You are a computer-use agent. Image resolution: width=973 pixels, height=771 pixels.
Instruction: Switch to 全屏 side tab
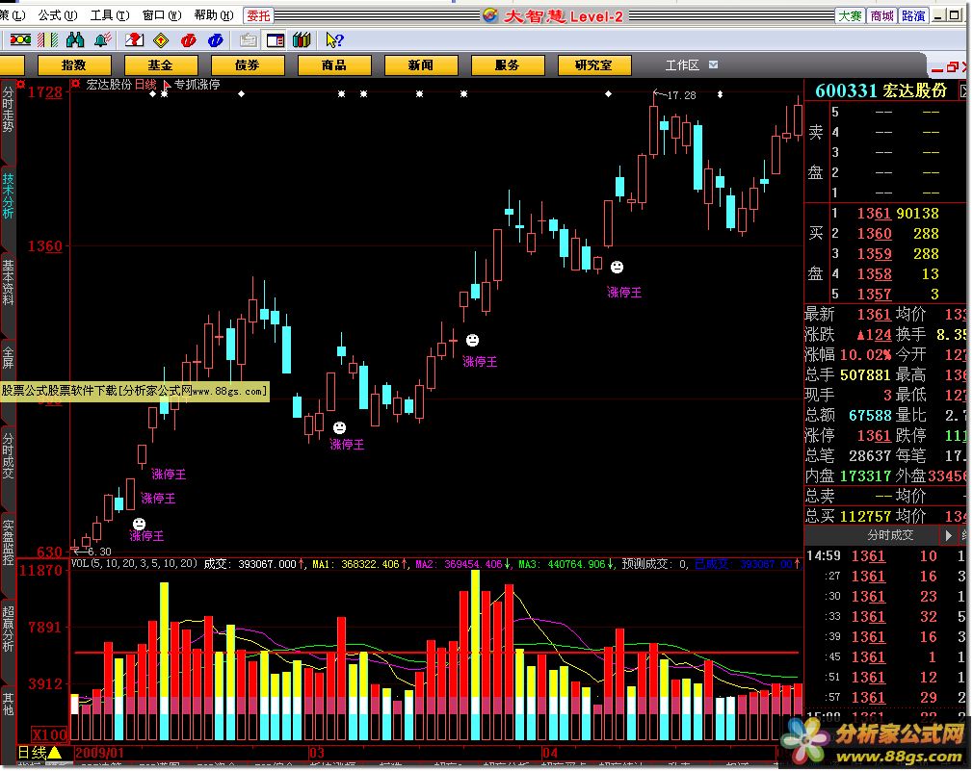pyautogui.click(x=8, y=358)
